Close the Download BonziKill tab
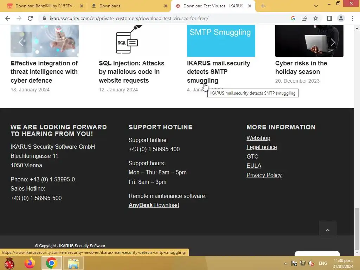 pyautogui.click(x=82, y=6)
